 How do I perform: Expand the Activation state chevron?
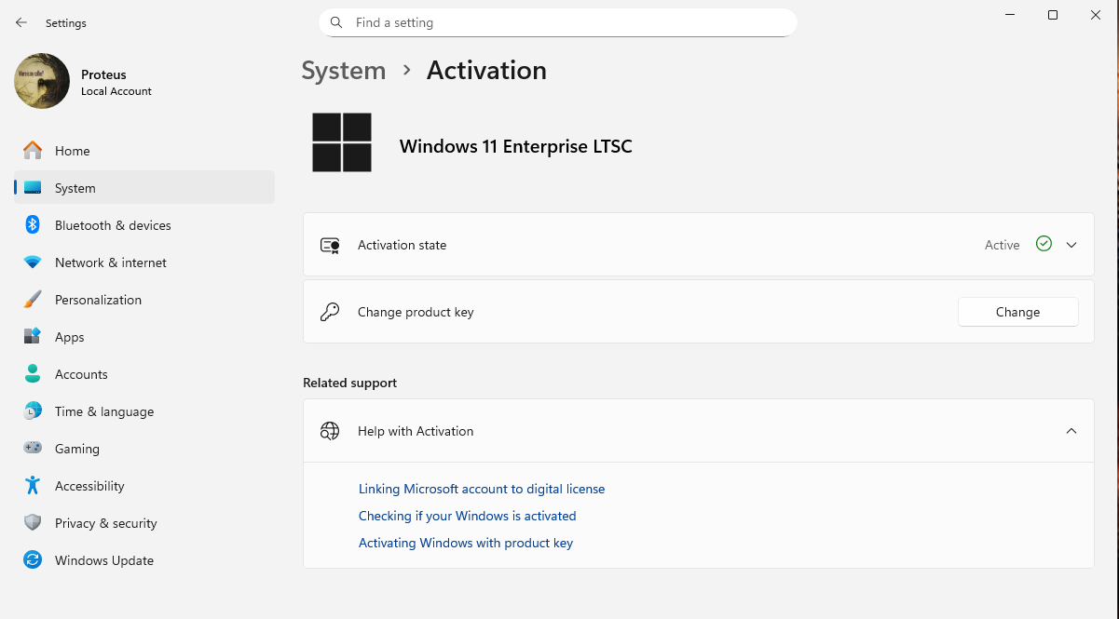click(x=1071, y=245)
